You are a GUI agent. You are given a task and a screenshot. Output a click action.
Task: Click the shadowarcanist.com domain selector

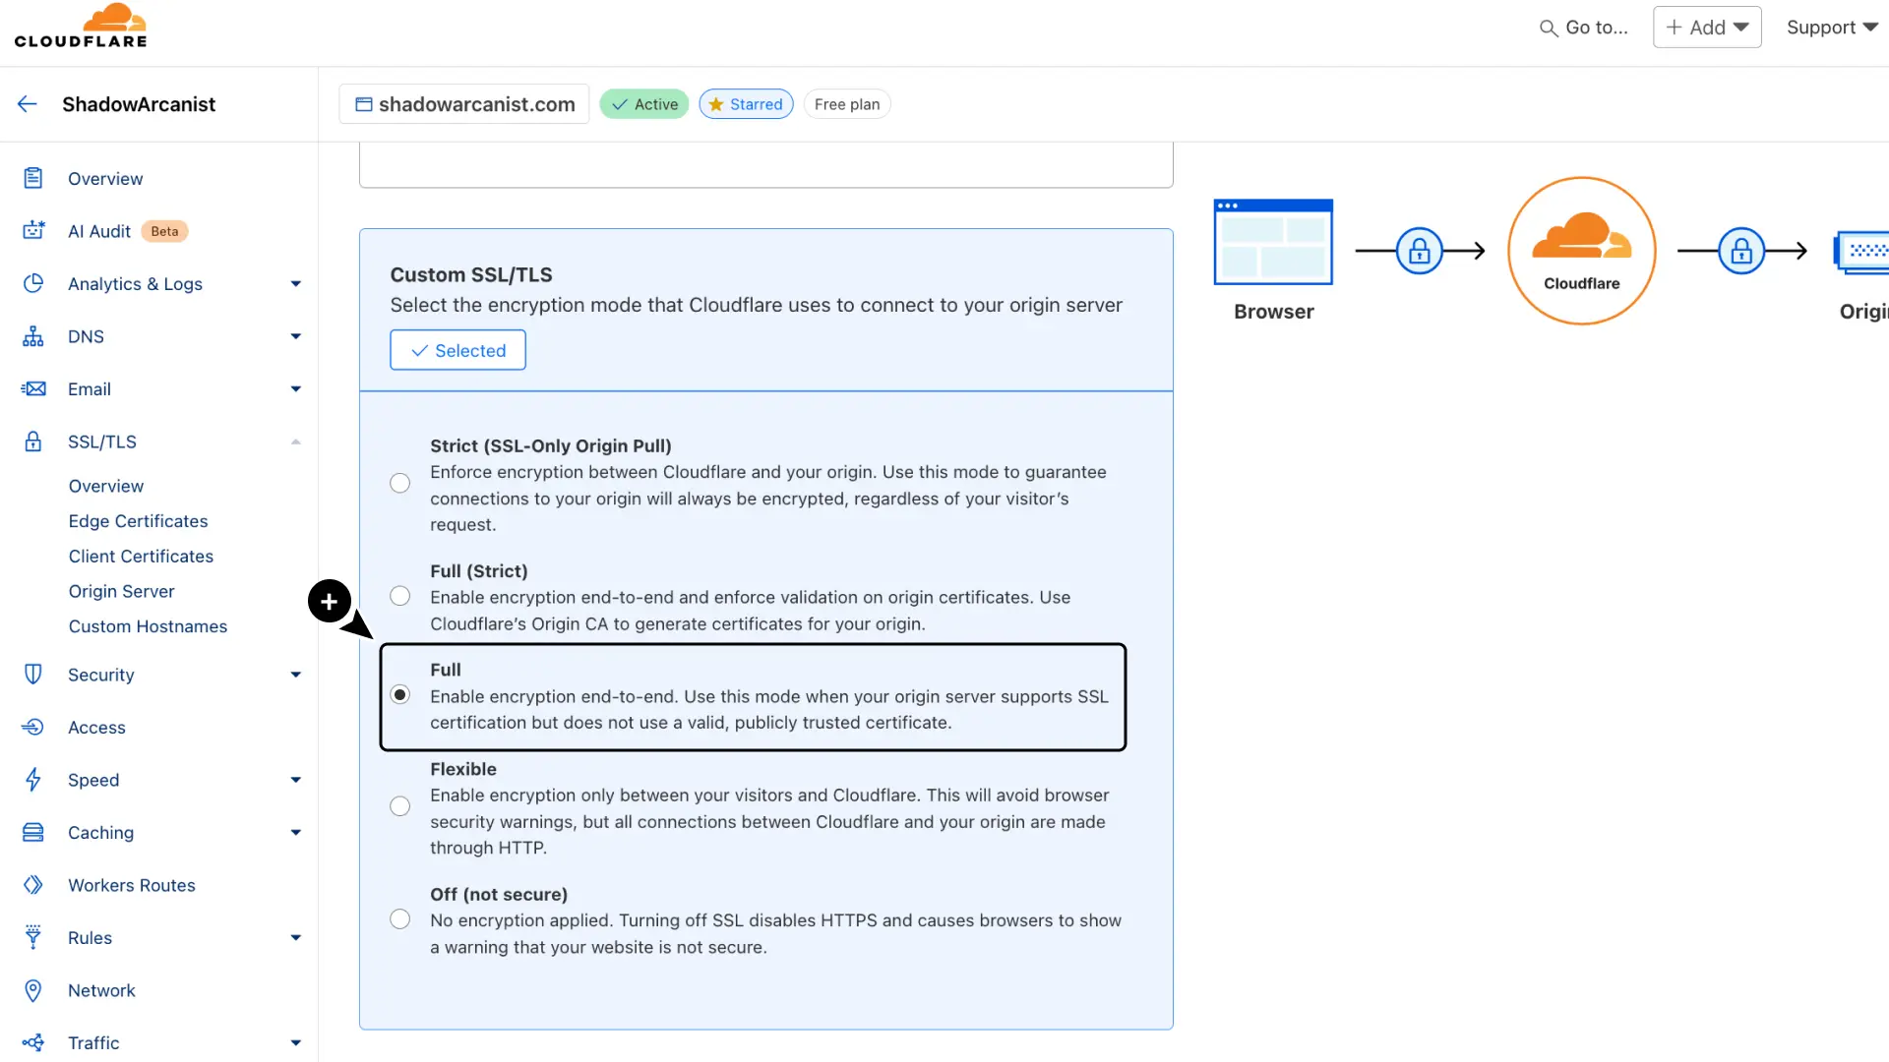tap(464, 104)
